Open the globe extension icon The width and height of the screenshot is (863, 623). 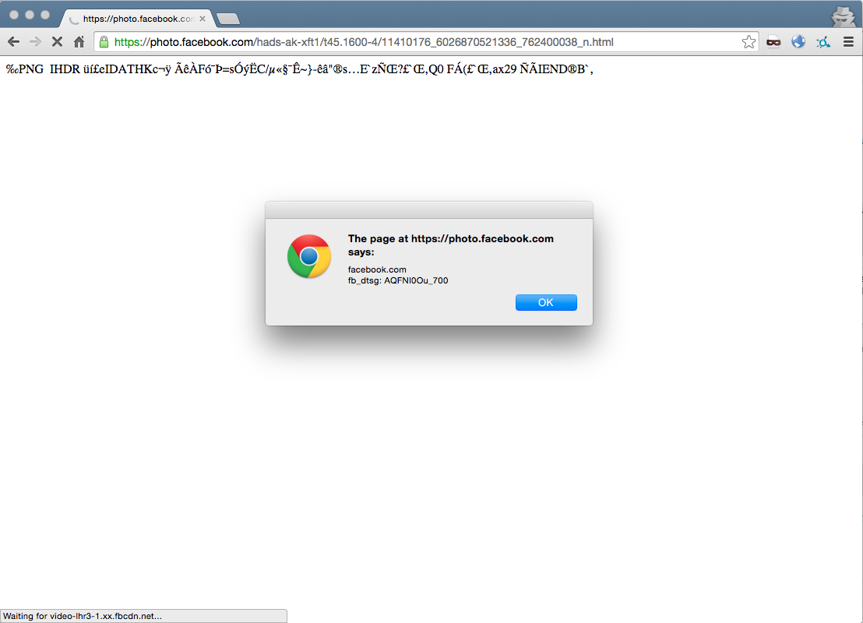pos(798,42)
